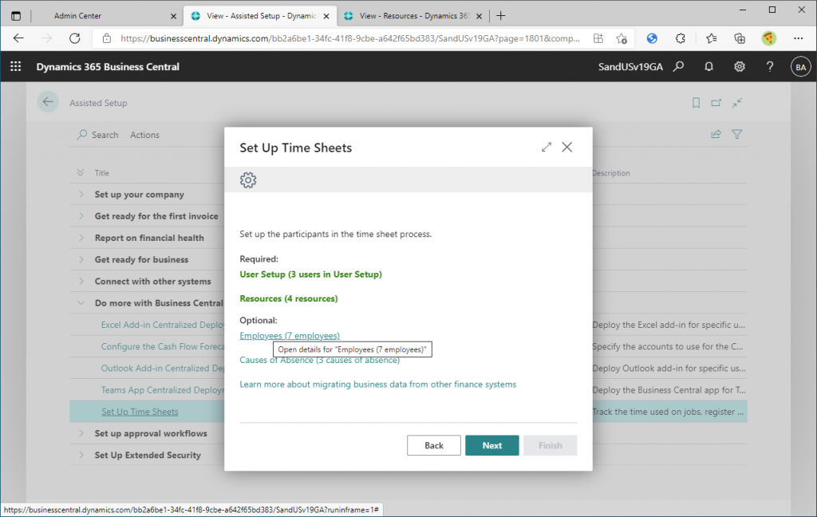Open the browser apps grid icon
The width and height of the screenshot is (817, 517).
598,38
